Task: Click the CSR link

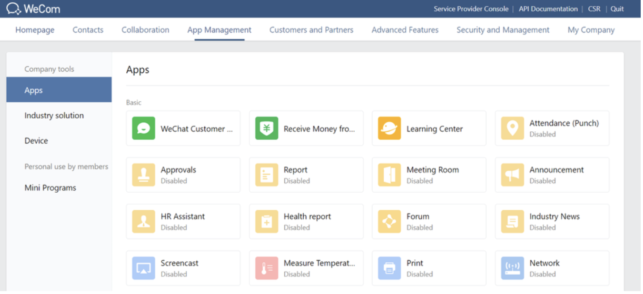Action: point(594,9)
